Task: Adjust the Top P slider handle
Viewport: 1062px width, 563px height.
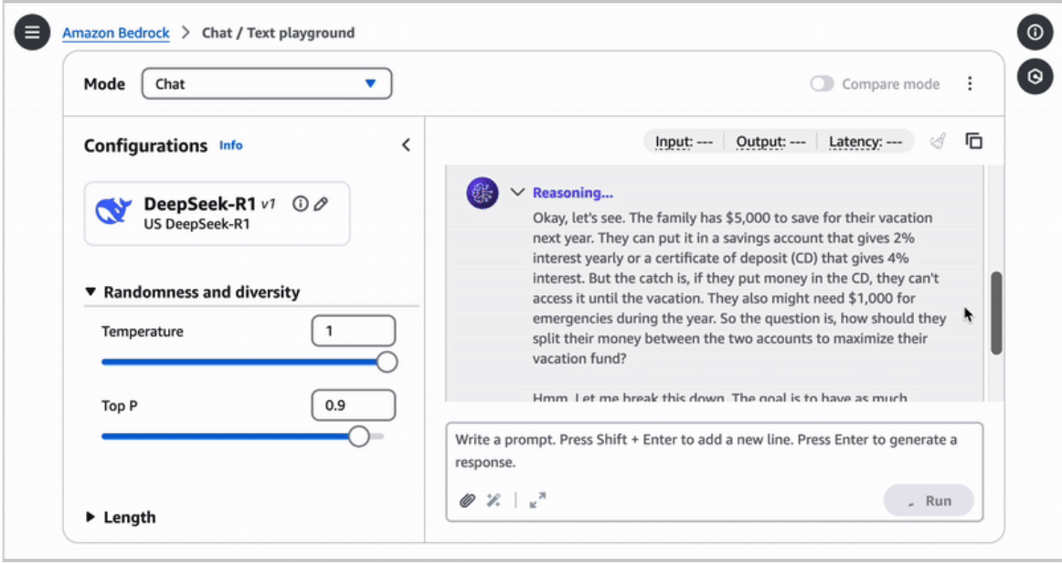Action: coord(359,437)
